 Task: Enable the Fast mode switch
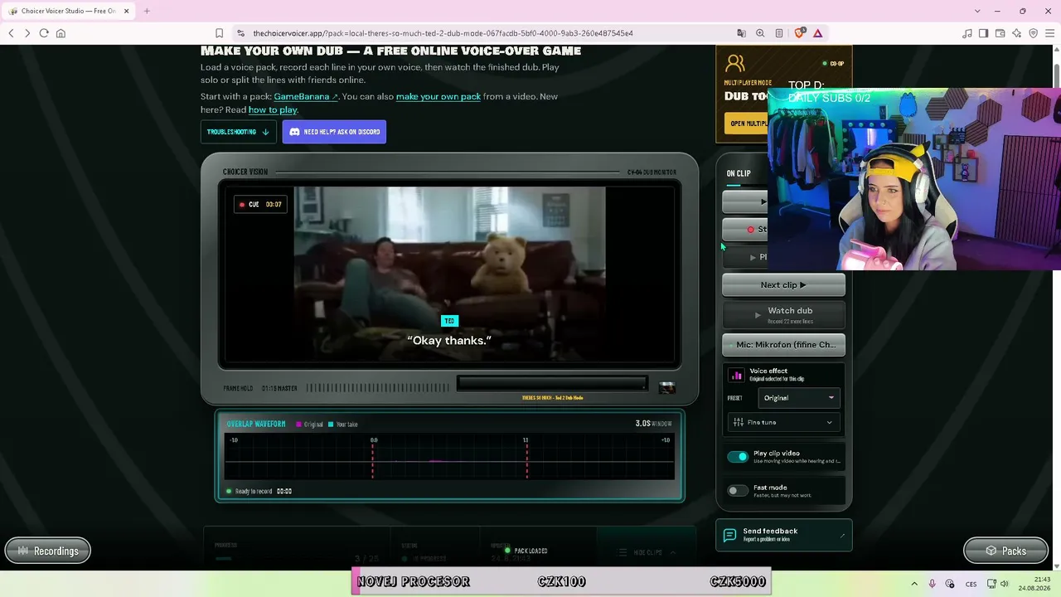[738, 491]
